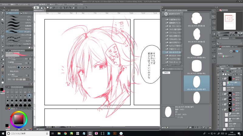Viewport: 243px width, 136px height.
Task: Click the Save icon in command bar
Action: [48, 8]
